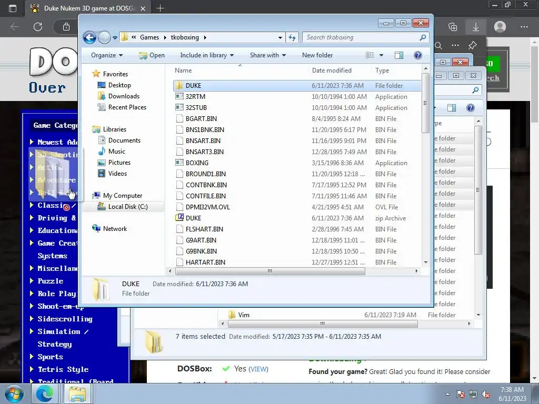Viewport: 539px width, 404px height.
Task: Click the VIEW link next to DOSBox
Action: [258, 369]
